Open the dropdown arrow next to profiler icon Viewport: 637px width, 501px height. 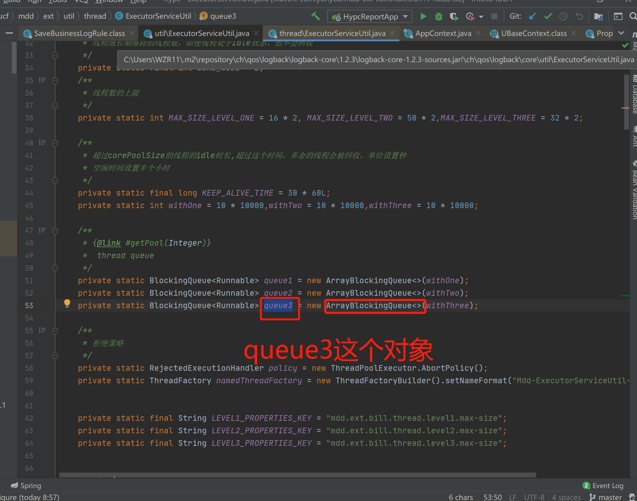click(481, 17)
